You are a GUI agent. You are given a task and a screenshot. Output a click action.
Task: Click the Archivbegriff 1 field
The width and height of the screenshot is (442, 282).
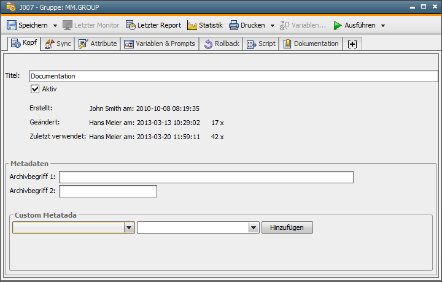206,177
